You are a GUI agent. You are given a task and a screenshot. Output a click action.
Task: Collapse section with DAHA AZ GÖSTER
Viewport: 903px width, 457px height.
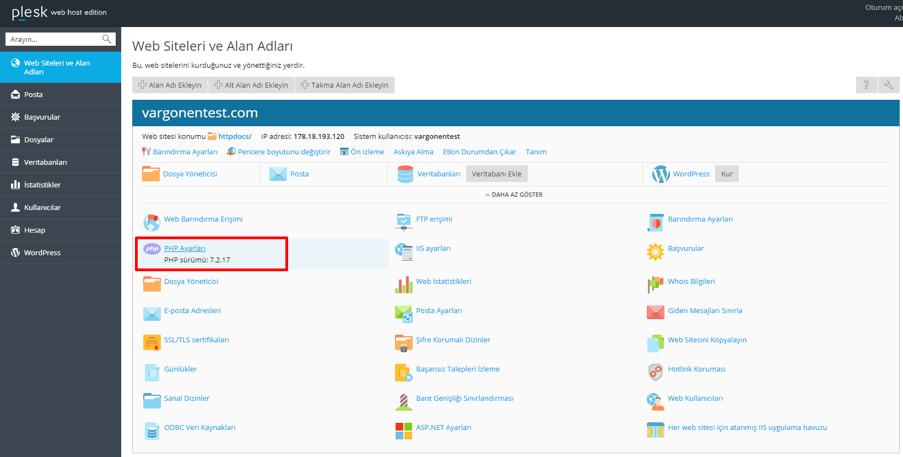click(x=514, y=195)
